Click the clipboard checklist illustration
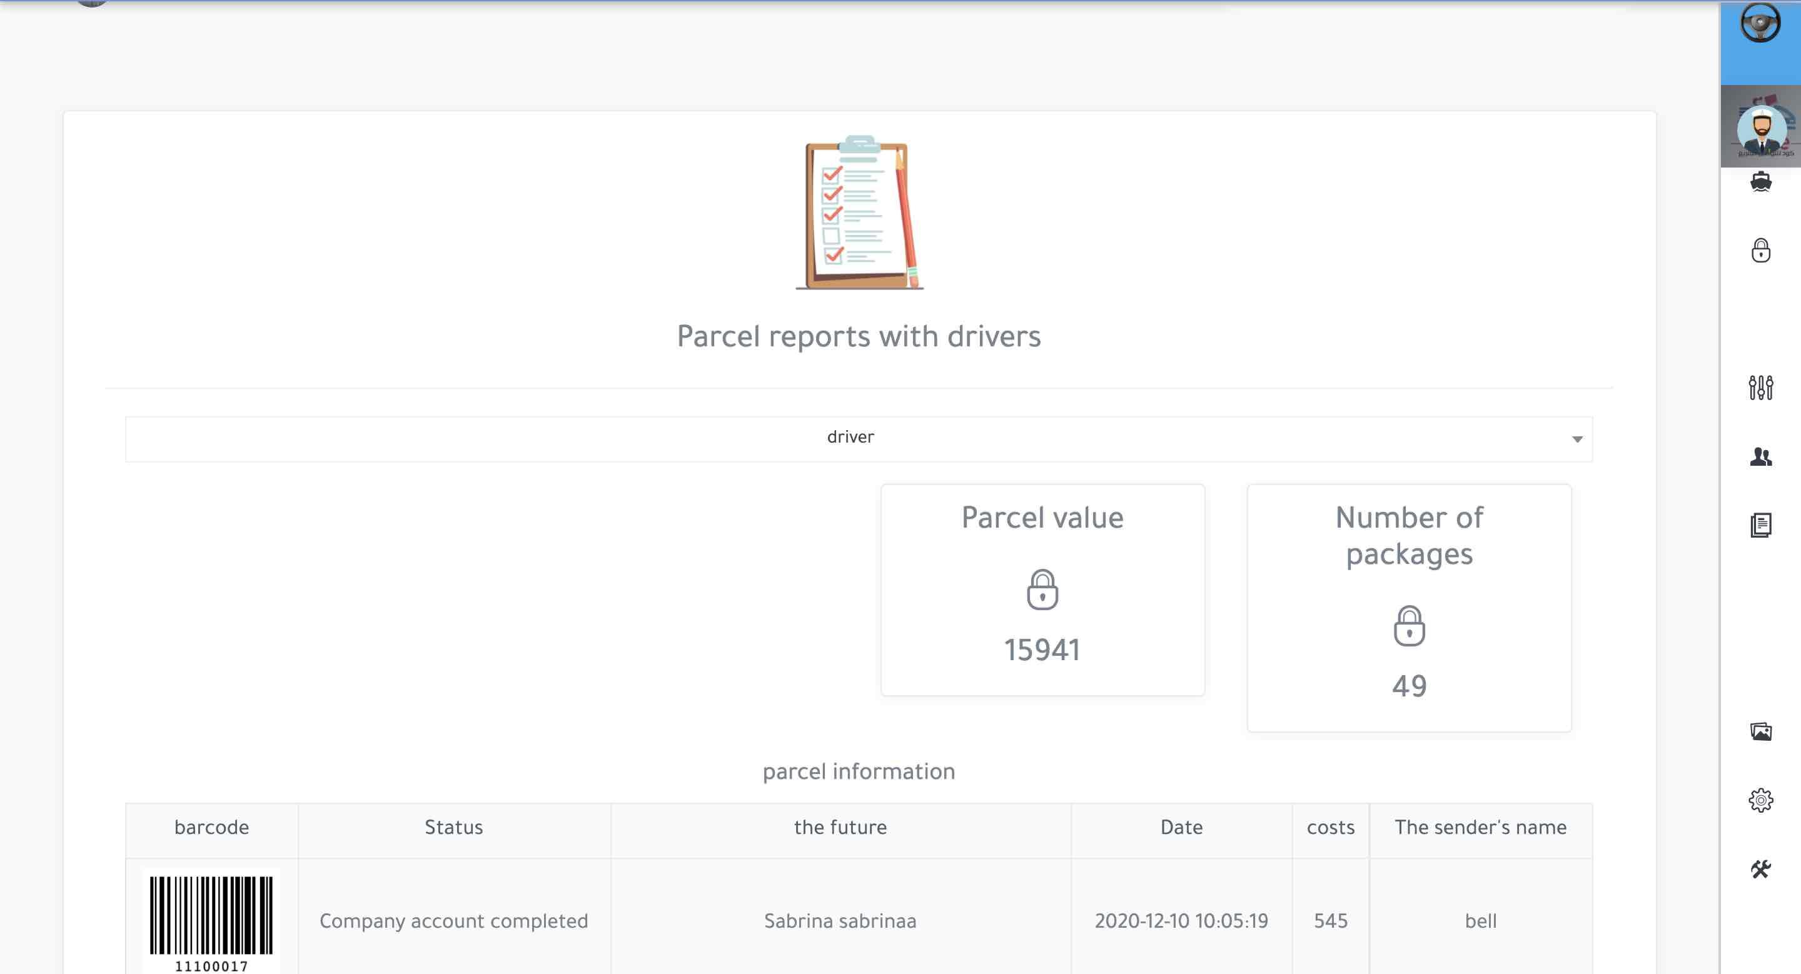The image size is (1801, 974). [x=859, y=213]
